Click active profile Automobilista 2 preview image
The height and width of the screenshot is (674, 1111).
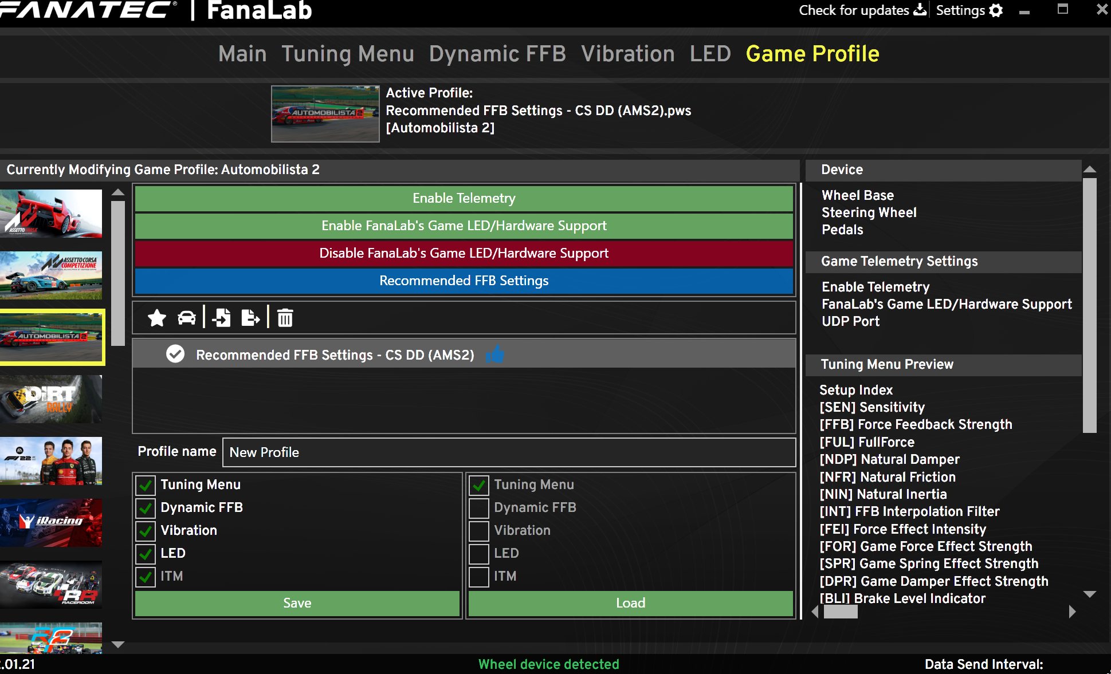click(x=325, y=114)
